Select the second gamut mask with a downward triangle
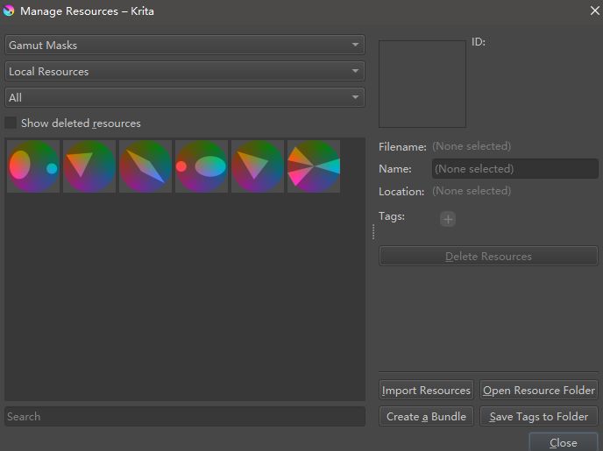Screen dimensions: 603x451 coord(89,166)
